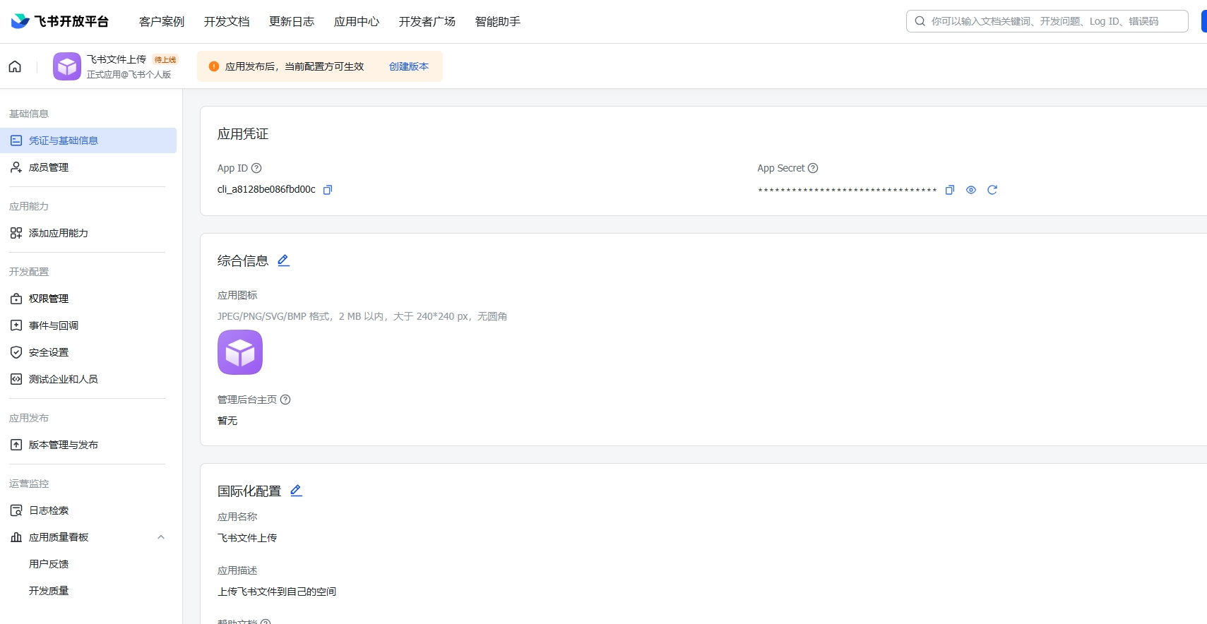Open 客户案例 in top navigation
This screenshot has width=1207, height=624.
pos(162,22)
